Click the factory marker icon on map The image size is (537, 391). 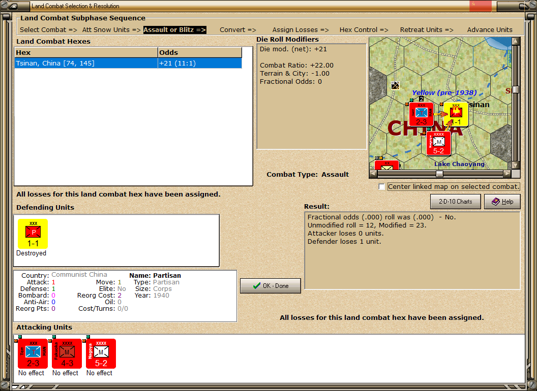coord(395,85)
